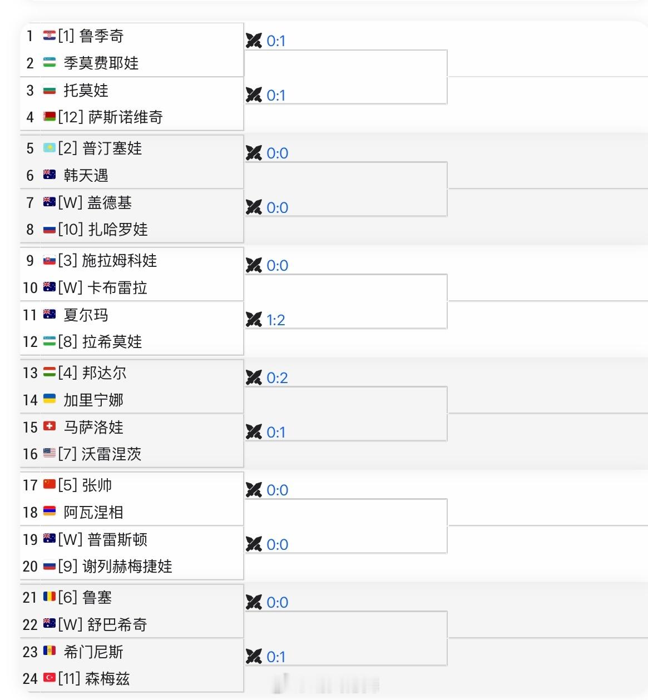
Task: Click the Kazakhstan flag beside 普汀塞娃
Action: (49, 148)
